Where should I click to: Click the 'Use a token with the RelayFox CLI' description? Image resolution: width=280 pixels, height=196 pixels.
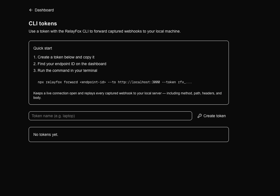[105, 31]
